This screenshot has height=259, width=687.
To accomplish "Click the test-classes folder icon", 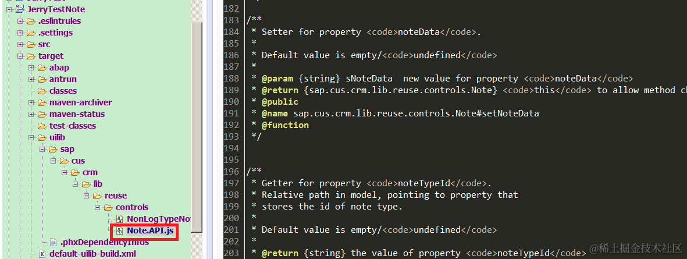I will [x=42, y=126].
